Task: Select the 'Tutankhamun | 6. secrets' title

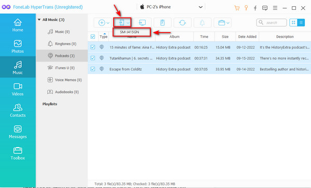Action: tap(131, 58)
